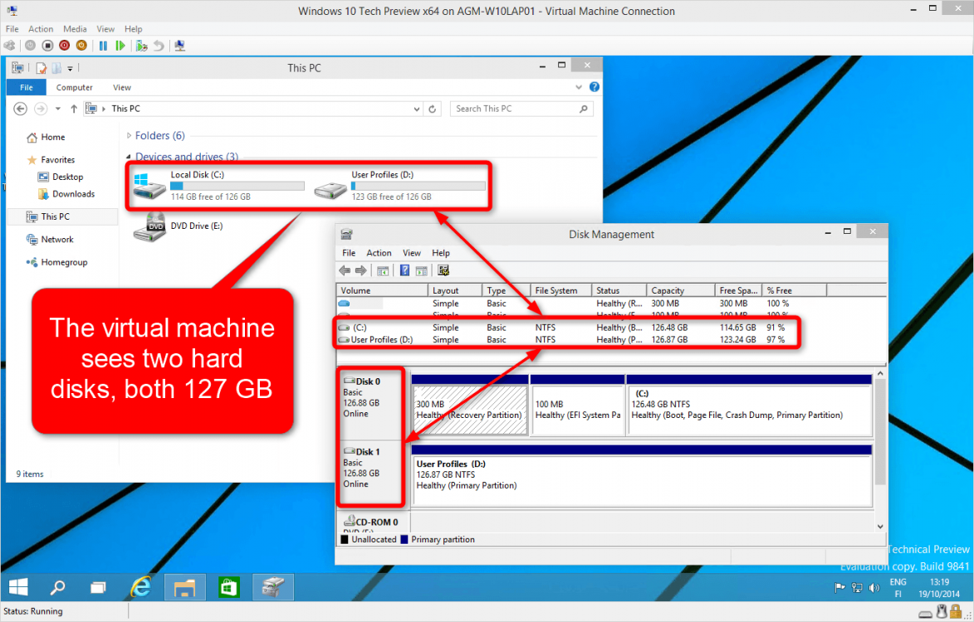Sort by the Volume column header
The height and width of the screenshot is (622, 974).
[382, 290]
